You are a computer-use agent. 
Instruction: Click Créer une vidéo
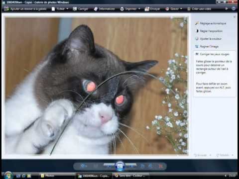pyautogui.click(x=199, y=9)
